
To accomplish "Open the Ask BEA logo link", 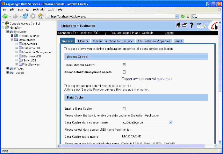I will [x=202, y=25].
